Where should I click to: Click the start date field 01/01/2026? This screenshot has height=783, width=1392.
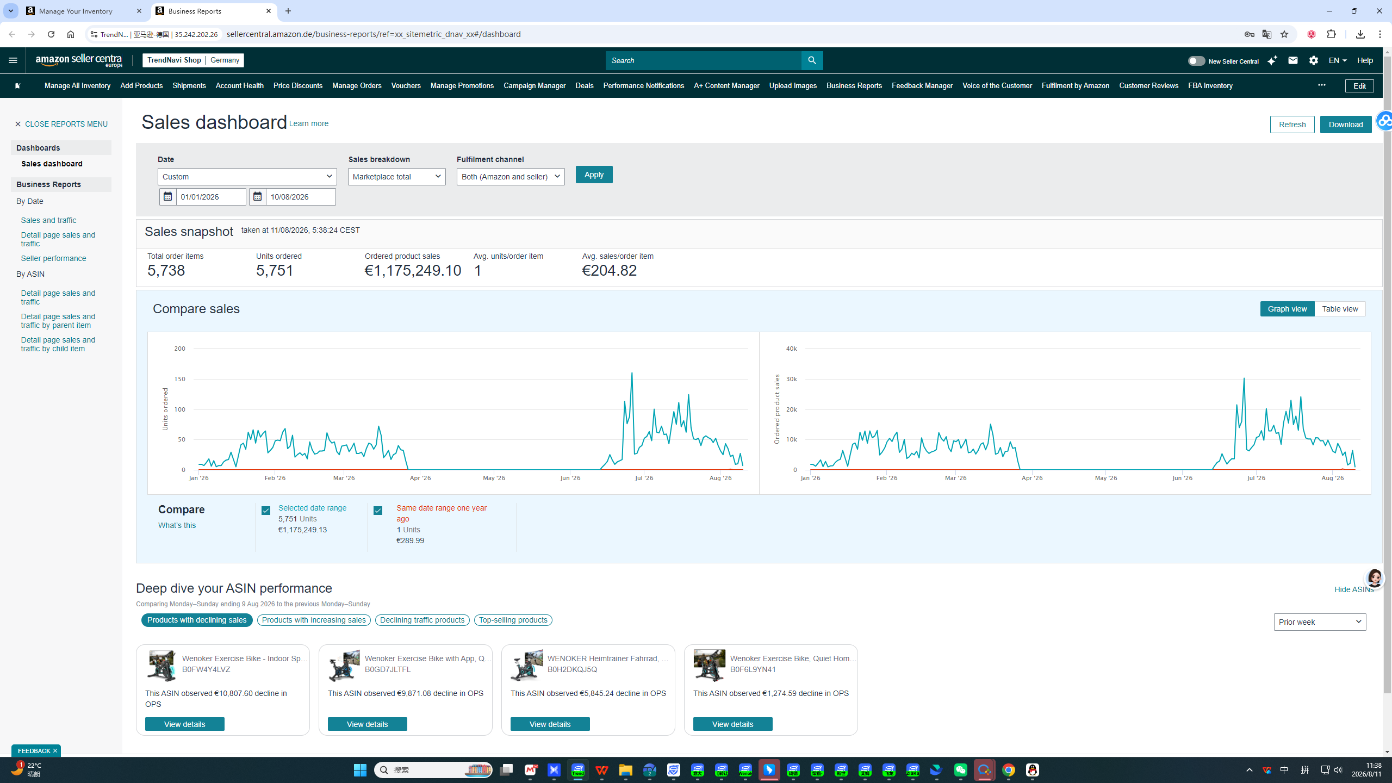point(211,197)
